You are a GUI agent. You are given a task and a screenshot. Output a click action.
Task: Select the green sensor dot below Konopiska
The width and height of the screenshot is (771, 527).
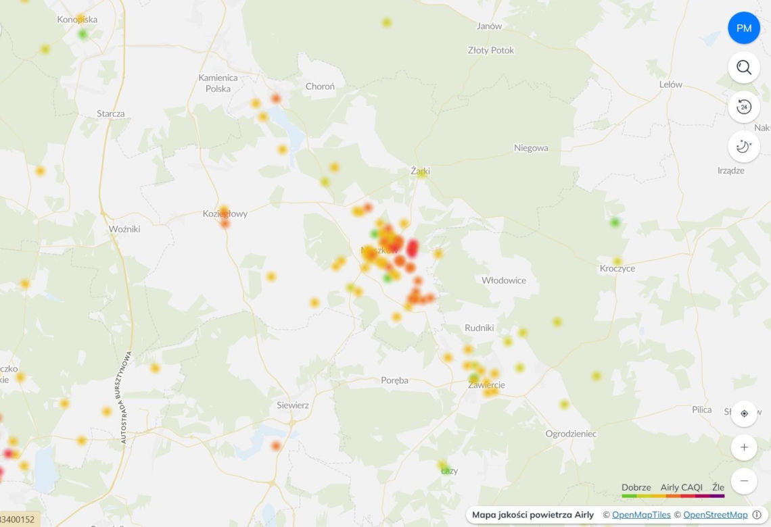[83, 34]
